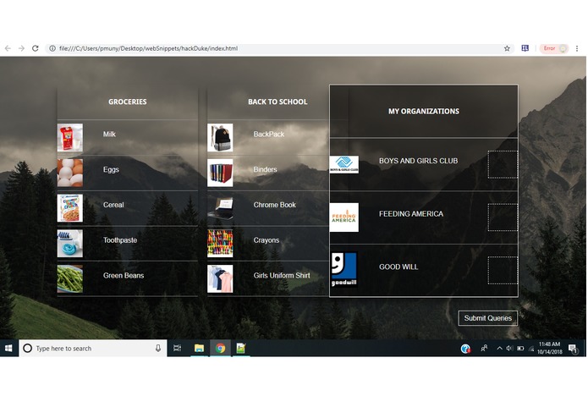Open the Action Center notifications icon

click(573, 349)
